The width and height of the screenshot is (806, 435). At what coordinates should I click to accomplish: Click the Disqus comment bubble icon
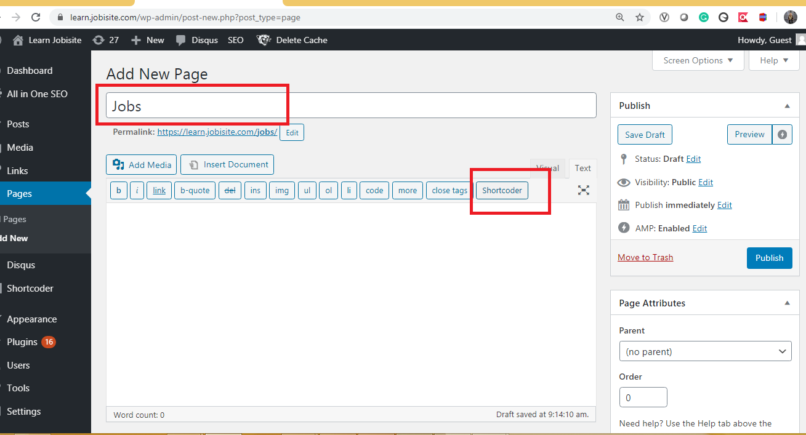[180, 40]
